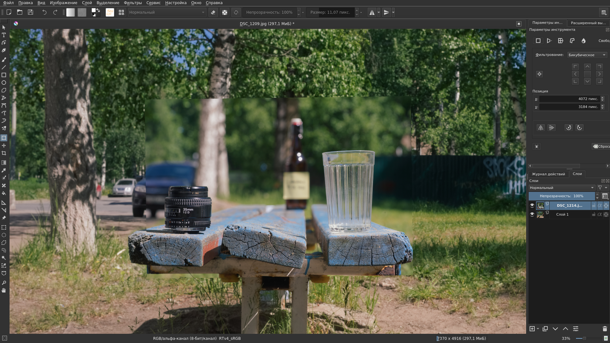Select the Move tool
610x343 pixels.
coord(4,145)
